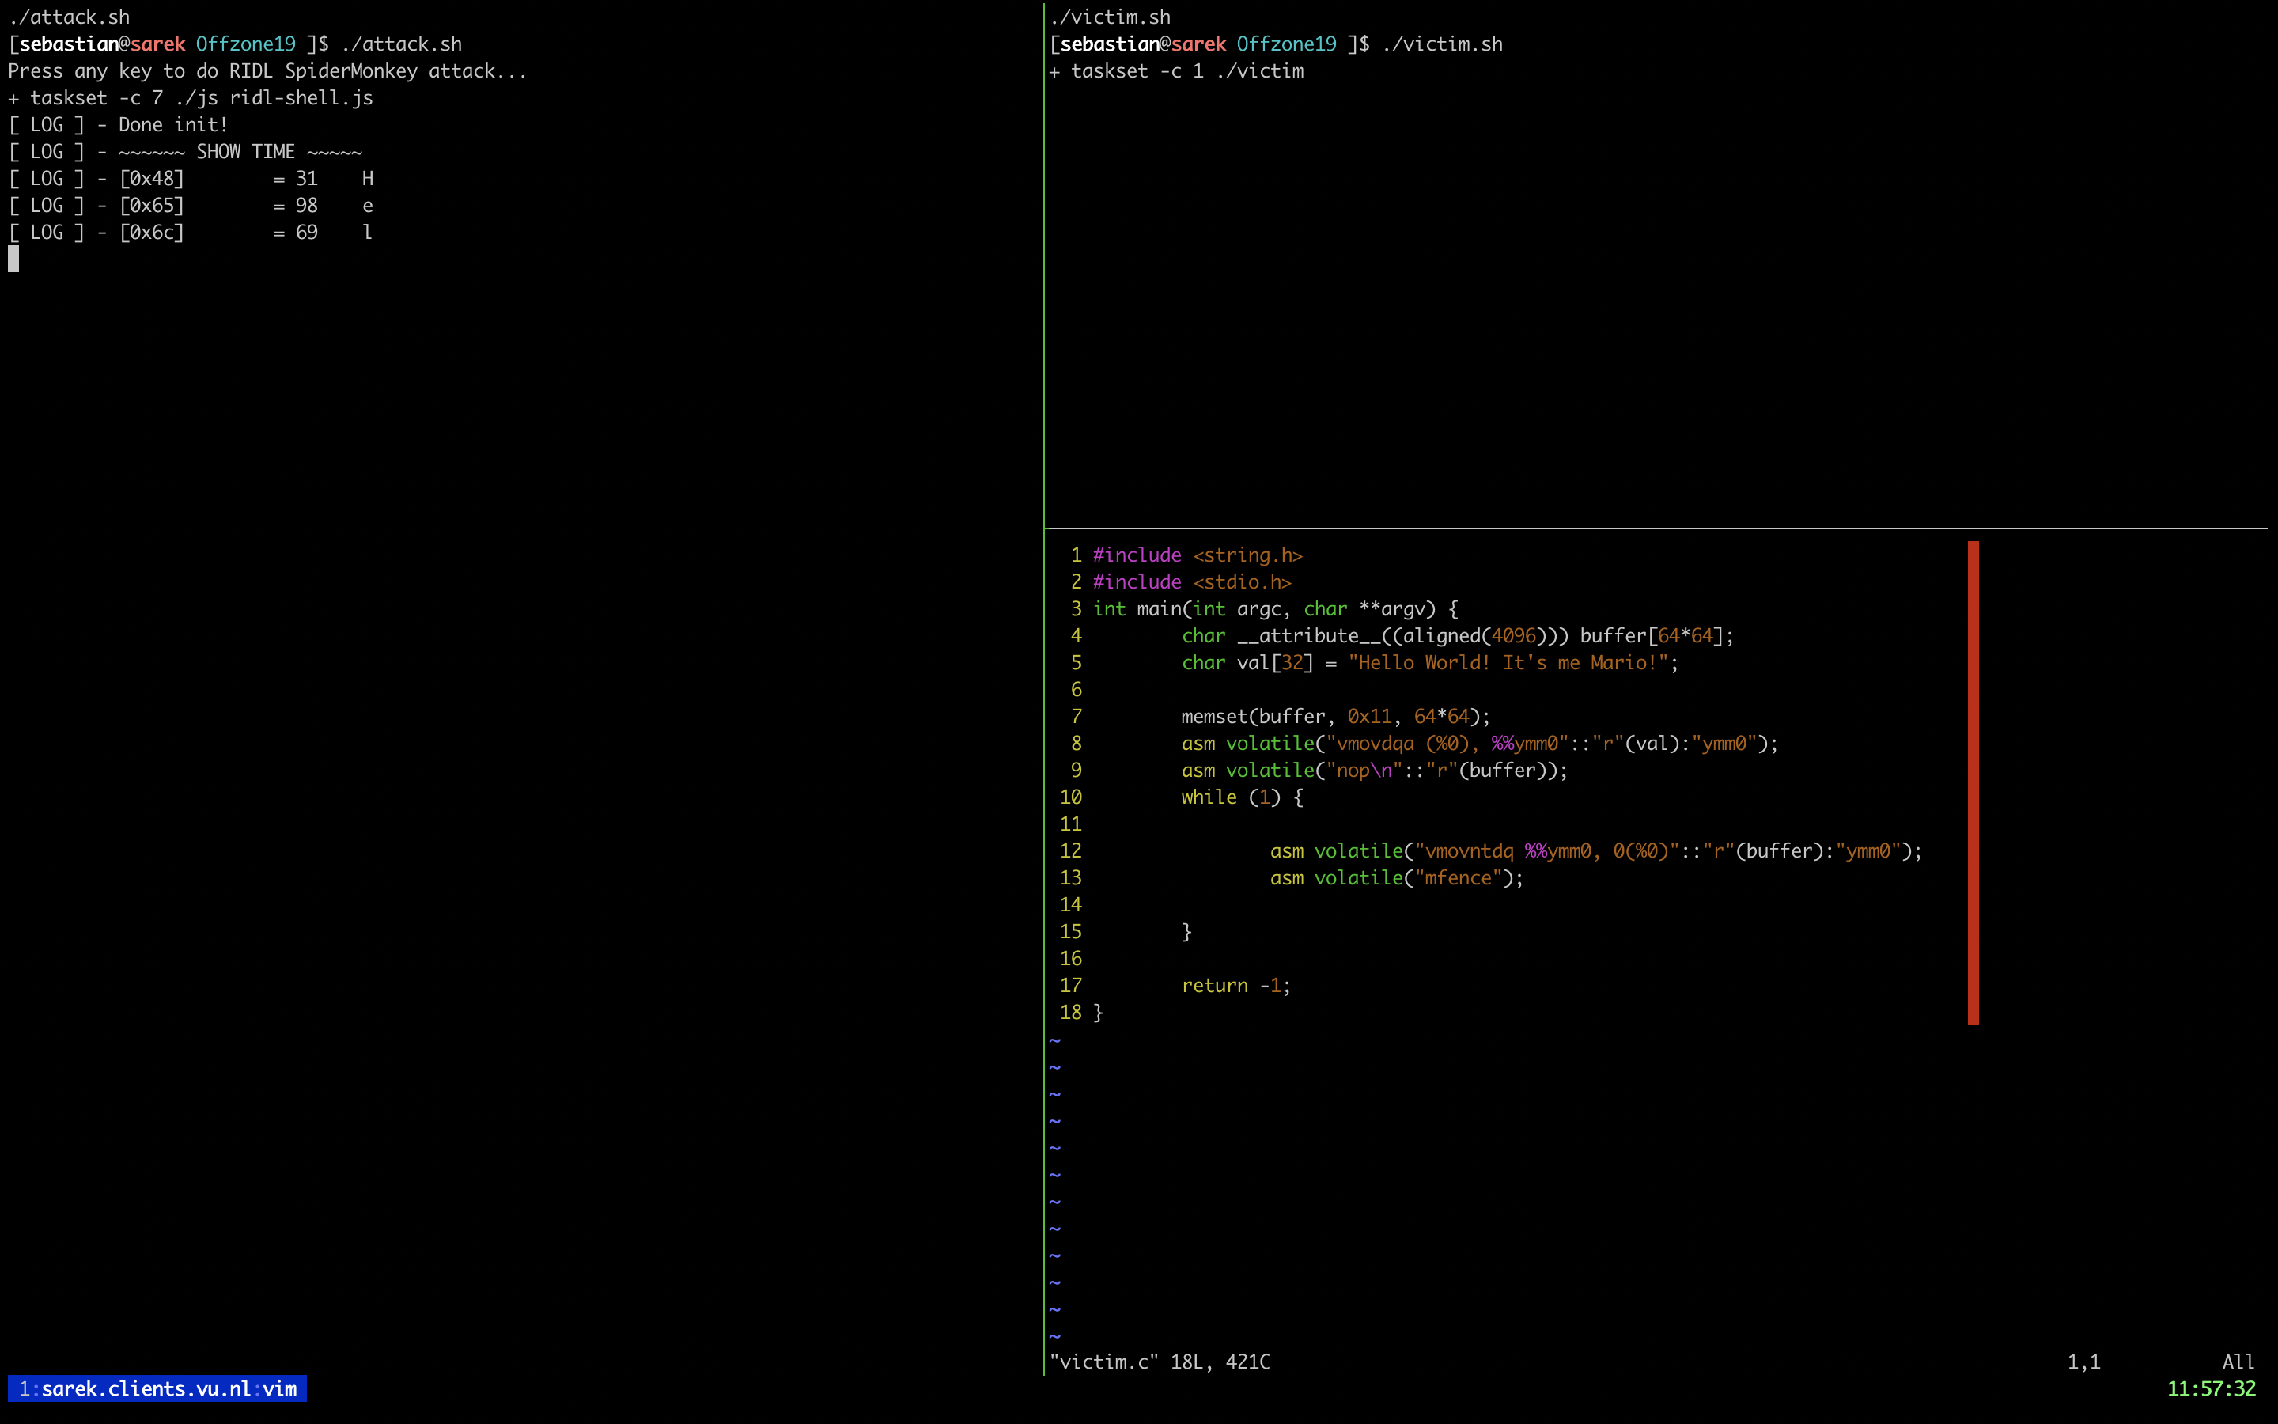Click the red color column marker in vim

[1973, 782]
